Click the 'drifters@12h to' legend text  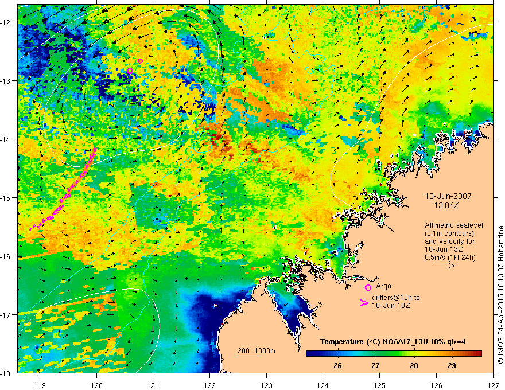(x=396, y=298)
